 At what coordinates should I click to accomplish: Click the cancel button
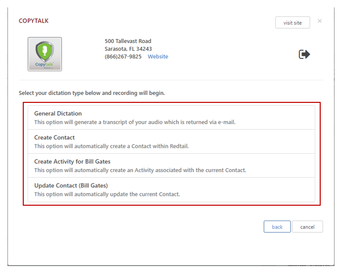307,226
